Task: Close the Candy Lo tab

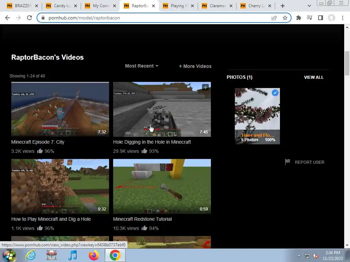Action: [x=76, y=6]
